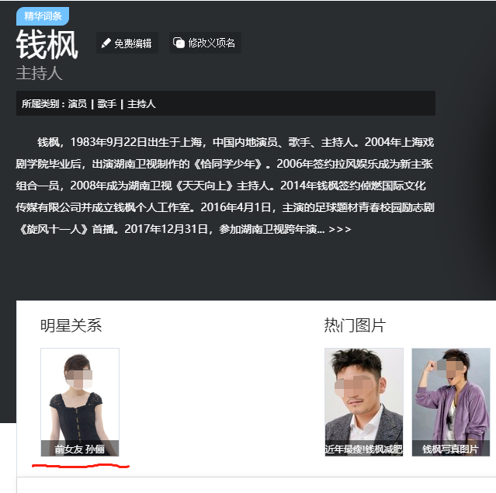Click the 主持人 subtitle under the title

click(x=40, y=74)
